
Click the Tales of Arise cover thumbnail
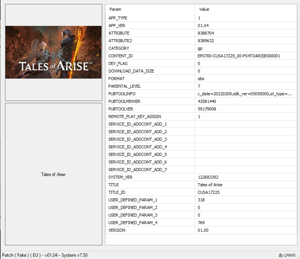[53, 52]
